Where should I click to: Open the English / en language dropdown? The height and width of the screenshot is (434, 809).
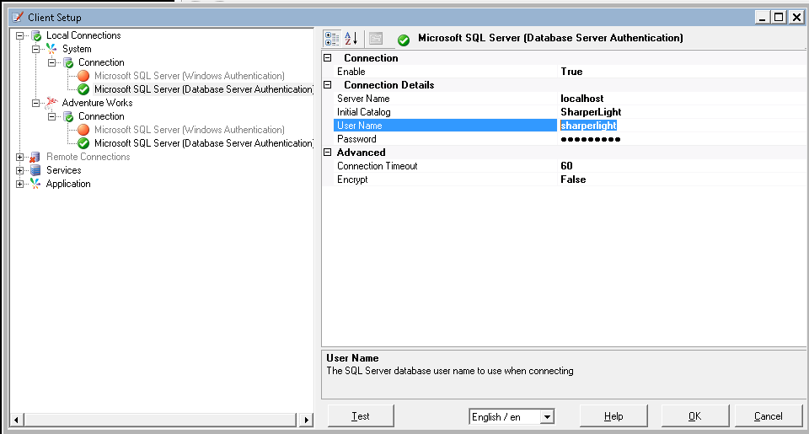(x=547, y=416)
